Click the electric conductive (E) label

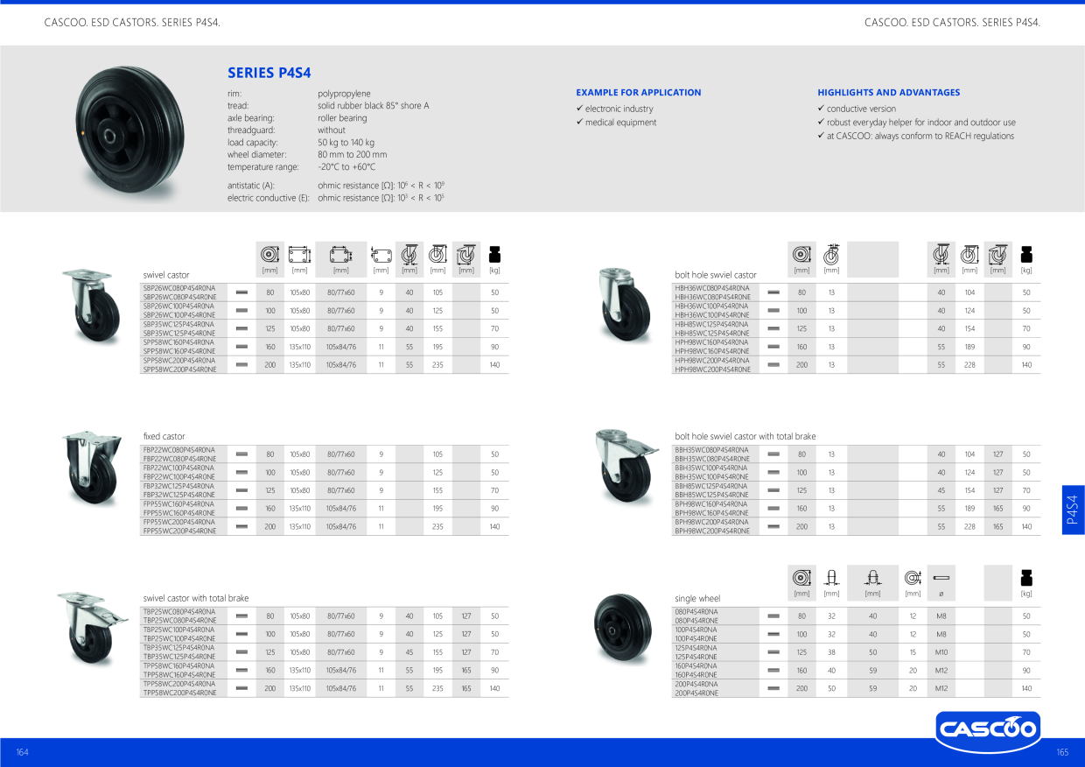click(x=269, y=198)
